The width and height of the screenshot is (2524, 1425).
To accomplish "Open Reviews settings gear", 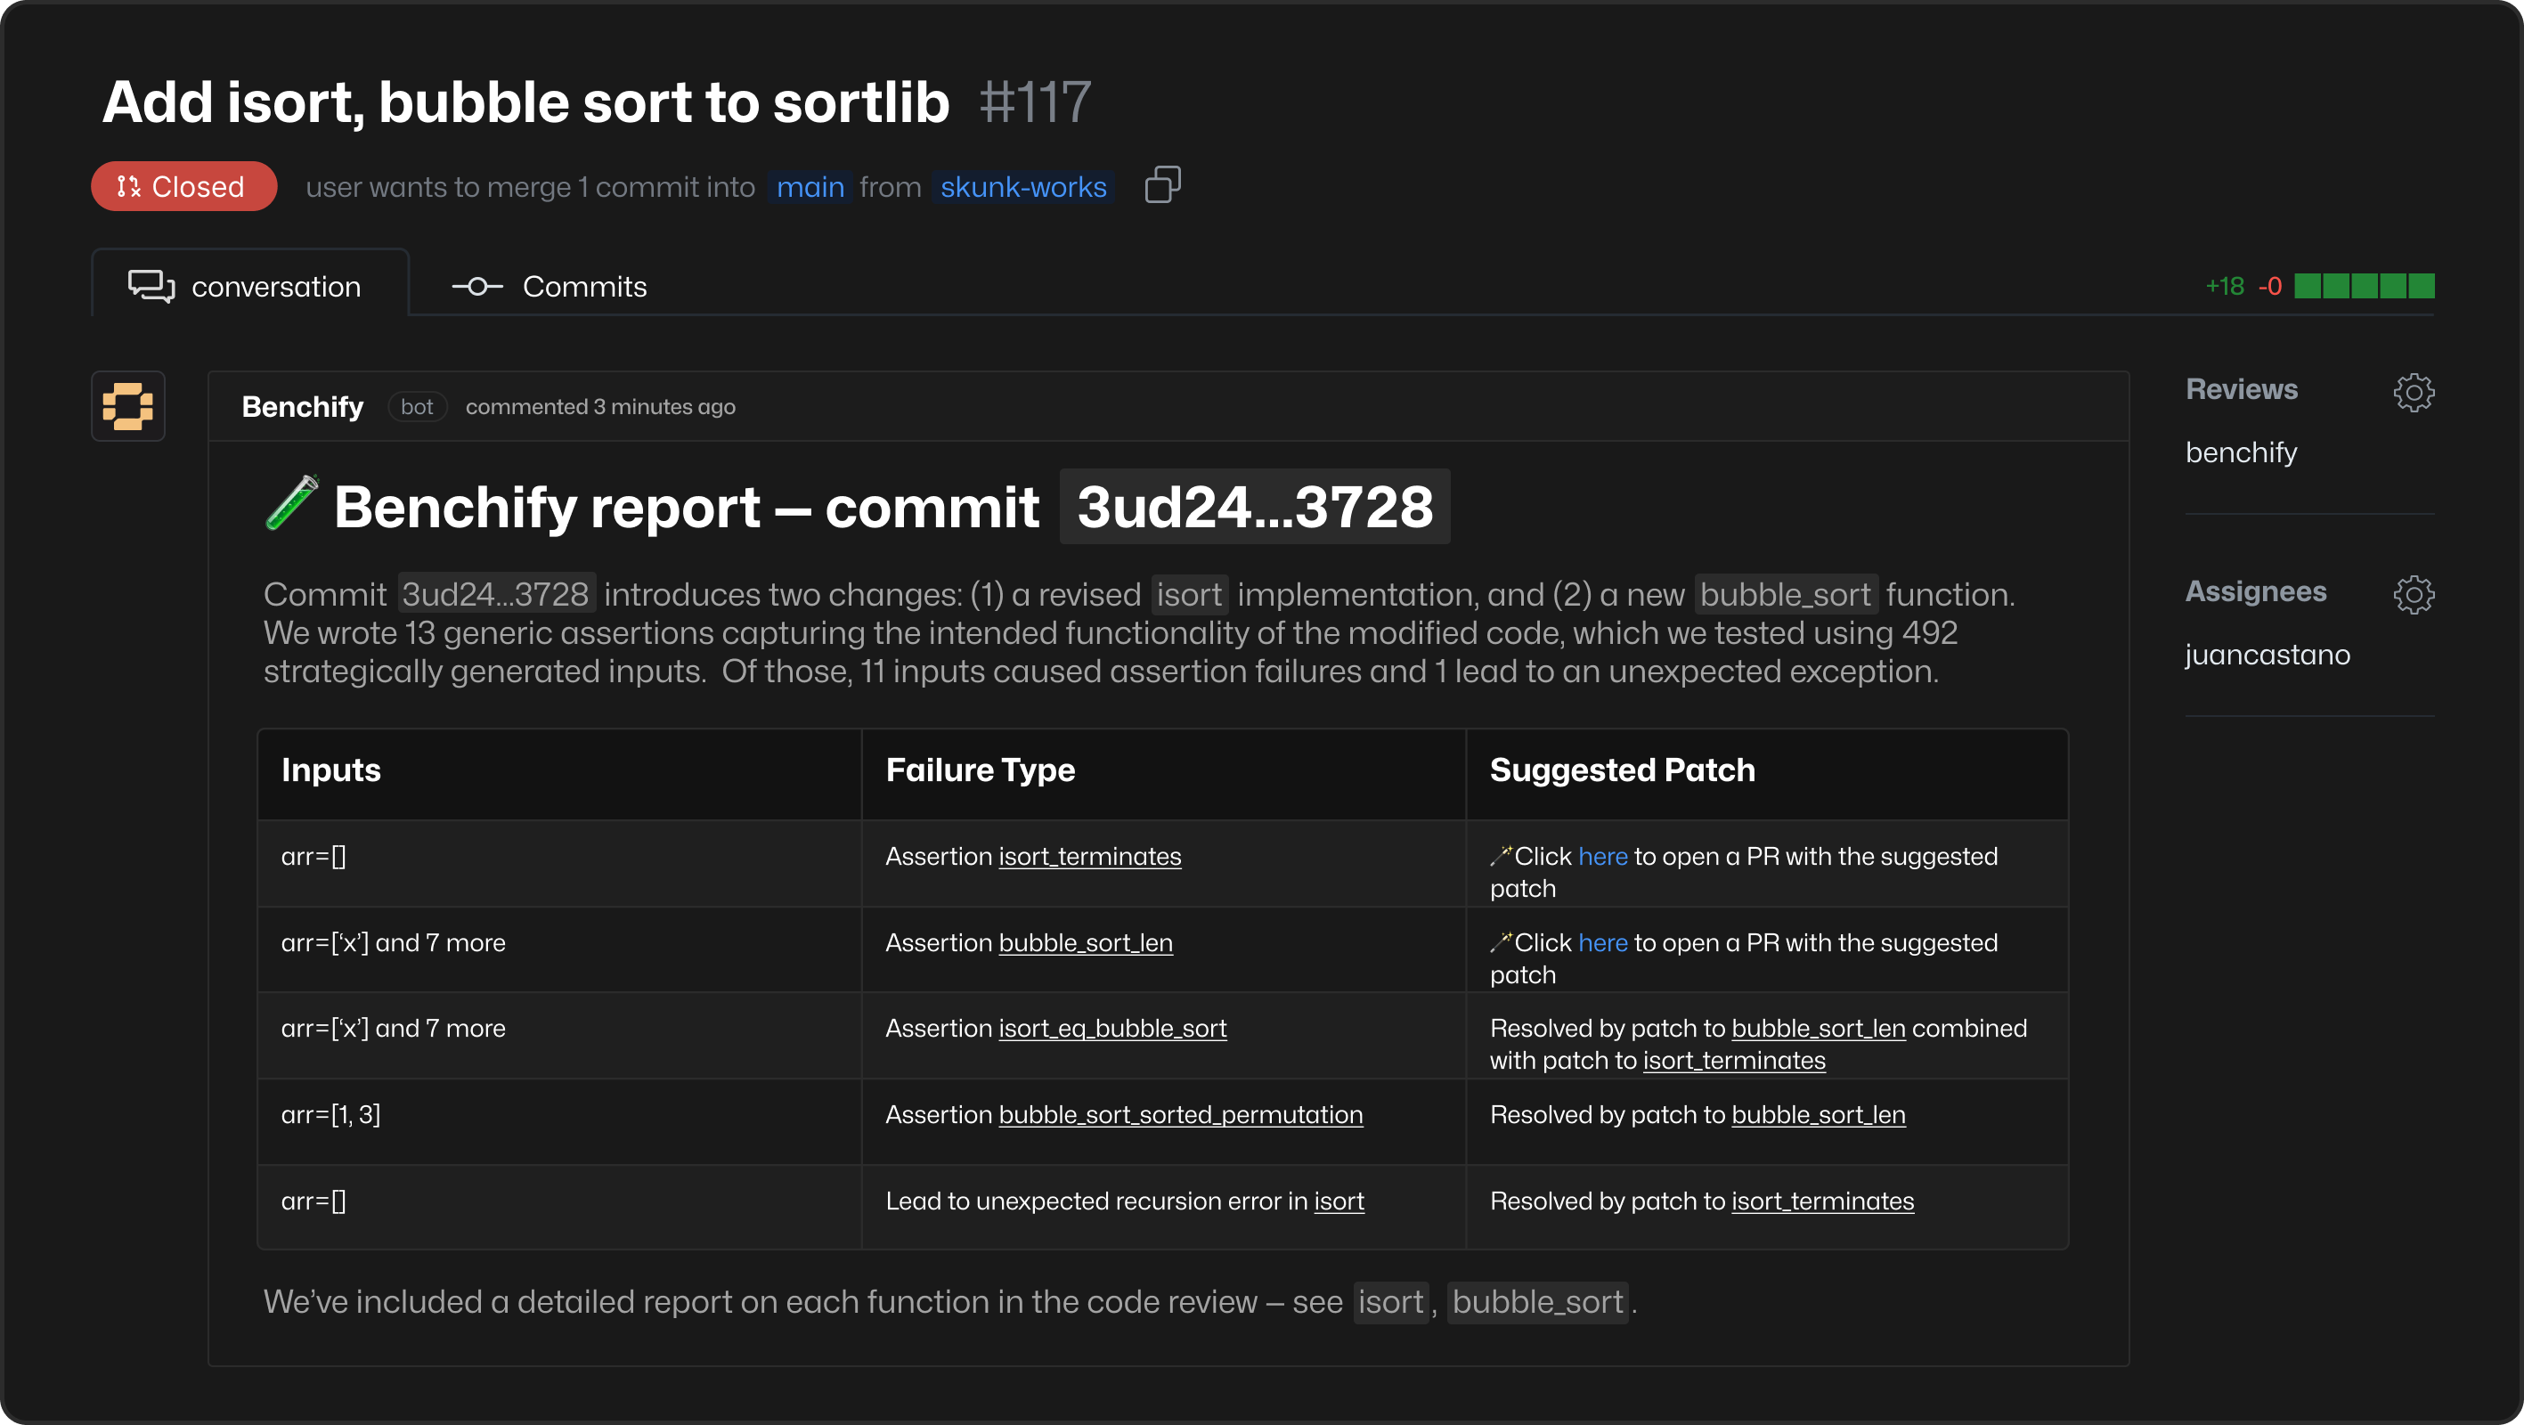I will point(2414,392).
